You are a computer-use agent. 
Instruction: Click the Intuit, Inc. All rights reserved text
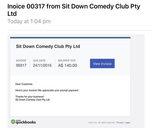(102, 123)
